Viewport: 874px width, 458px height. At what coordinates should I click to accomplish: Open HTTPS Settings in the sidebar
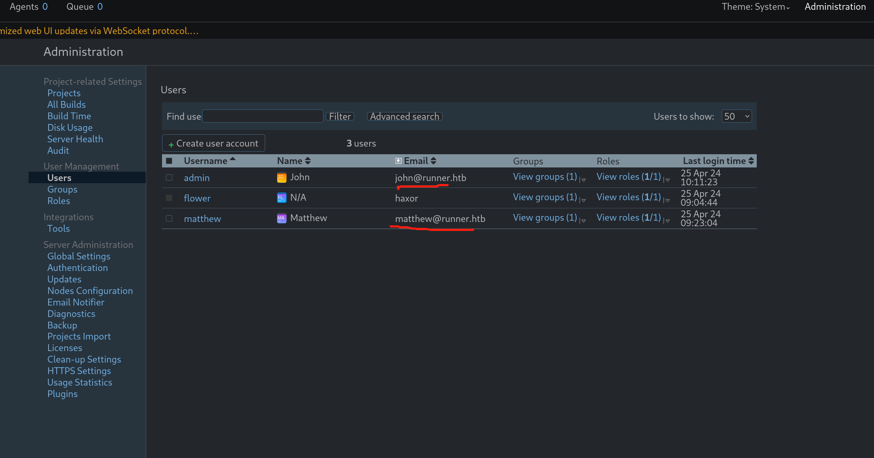[79, 371]
